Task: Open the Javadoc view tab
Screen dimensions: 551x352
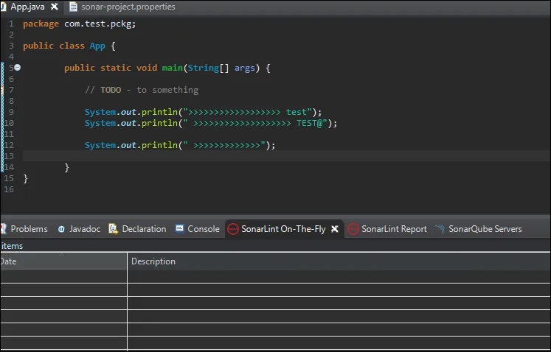Action: [x=85, y=229]
